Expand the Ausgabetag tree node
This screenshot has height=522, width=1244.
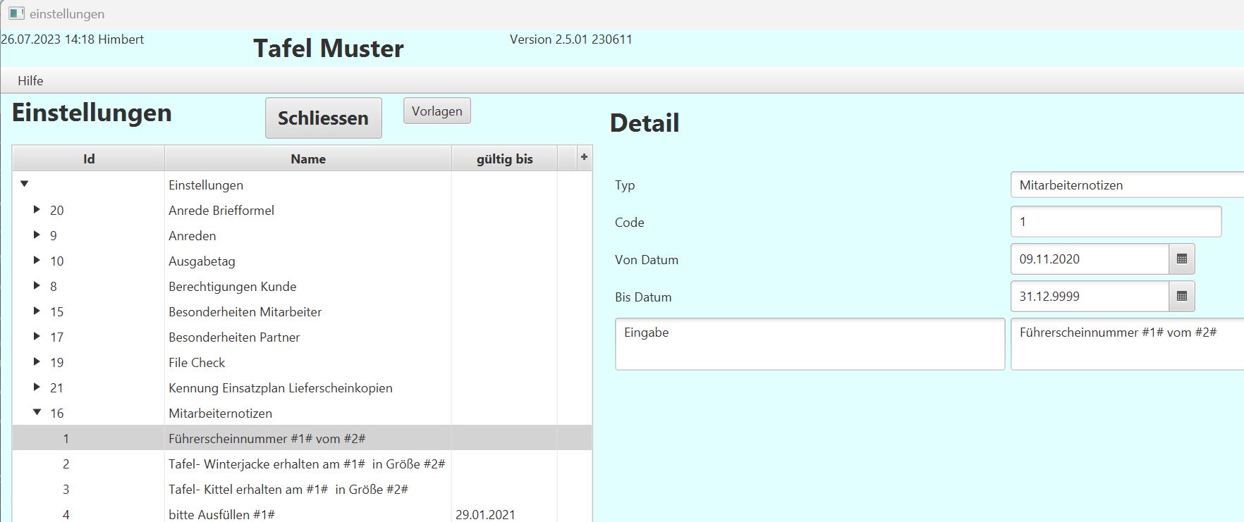[37, 261]
